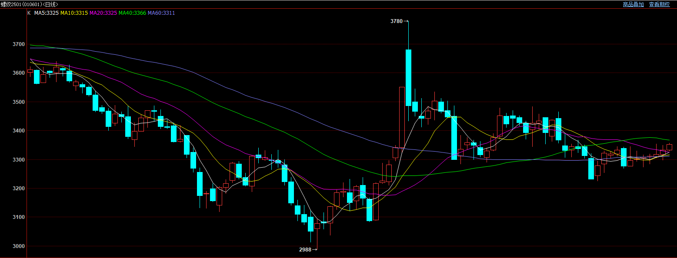Viewport: 677px width, 258px height.
Task: Click the chart title 螺纹2501(010601)<日线>
Action: (x=30, y=4)
